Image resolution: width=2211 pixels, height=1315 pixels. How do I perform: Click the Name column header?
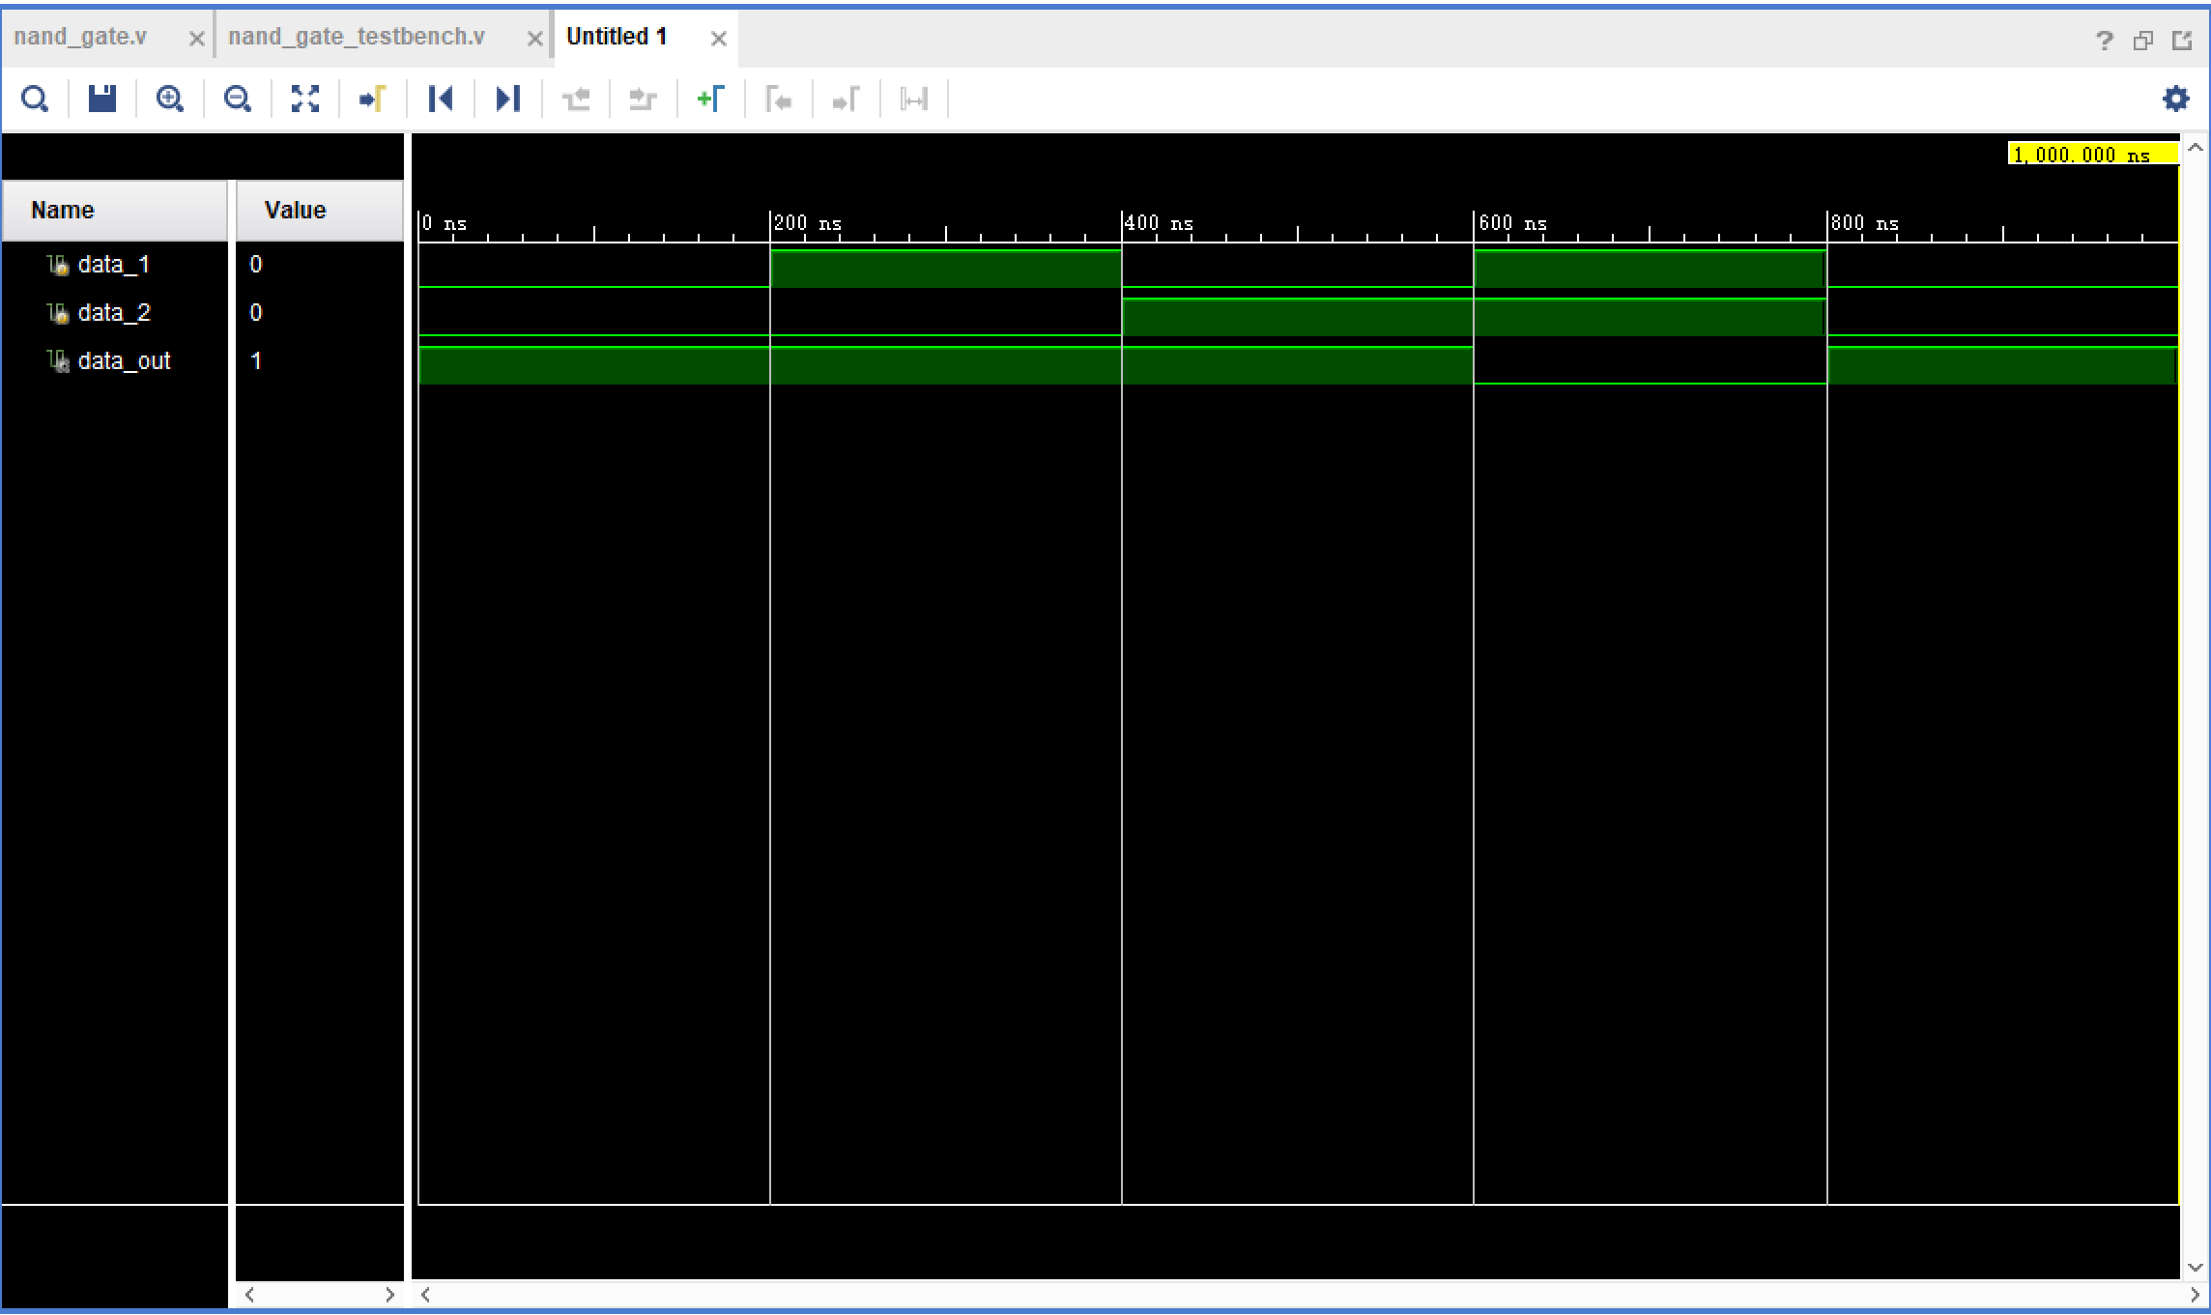click(63, 211)
